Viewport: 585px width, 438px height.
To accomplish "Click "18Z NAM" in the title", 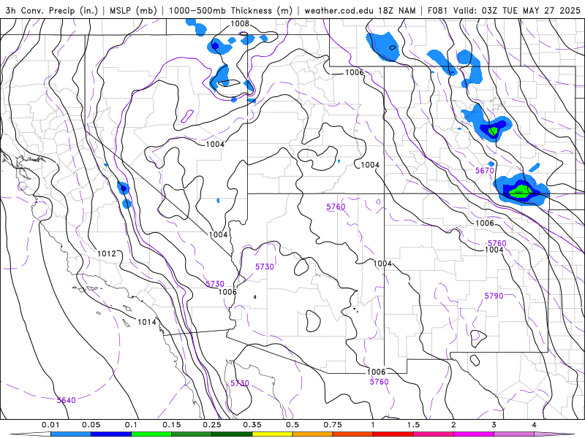I will point(396,10).
